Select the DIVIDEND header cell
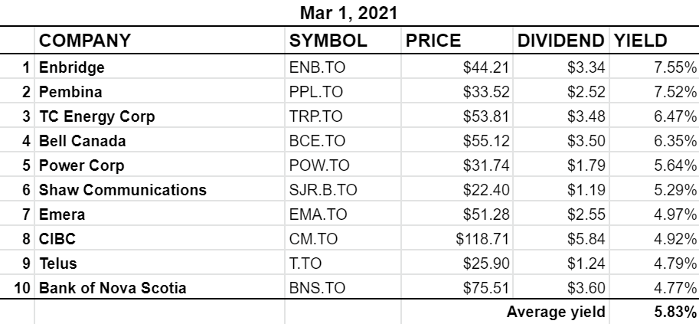 tap(561, 40)
